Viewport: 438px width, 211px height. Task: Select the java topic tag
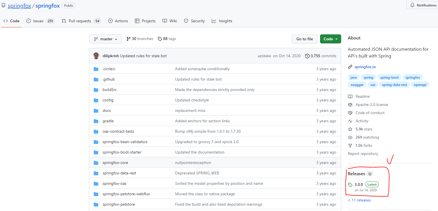pyautogui.click(x=354, y=77)
